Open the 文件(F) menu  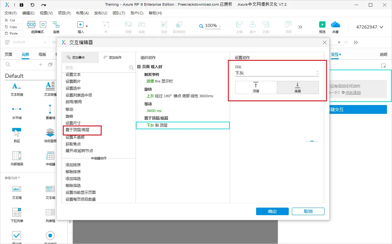[x=11, y=13]
